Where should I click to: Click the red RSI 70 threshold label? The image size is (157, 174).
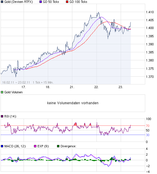click(x=148, y=126)
